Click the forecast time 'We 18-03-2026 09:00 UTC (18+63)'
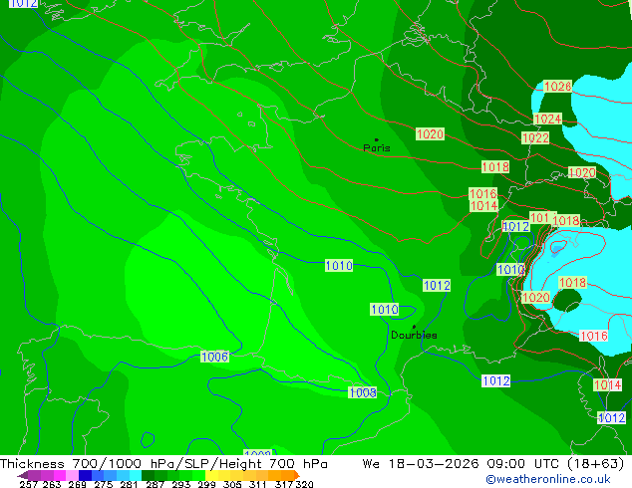The height and width of the screenshot is (488, 632). coord(493,464)
